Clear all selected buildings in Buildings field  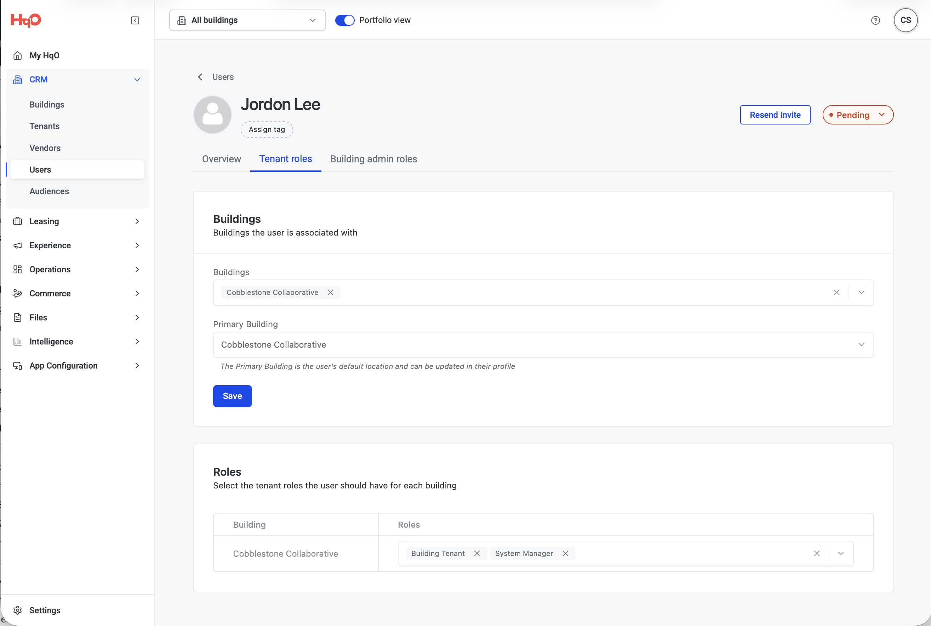[x=836, y=292]
